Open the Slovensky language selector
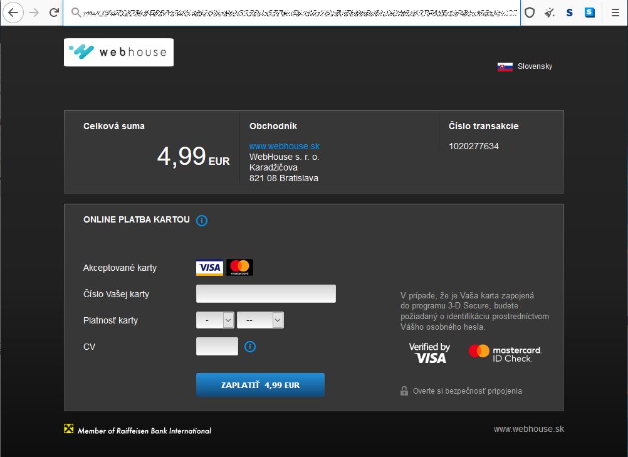Screen dimensions: 628x457 coord(535,66)
